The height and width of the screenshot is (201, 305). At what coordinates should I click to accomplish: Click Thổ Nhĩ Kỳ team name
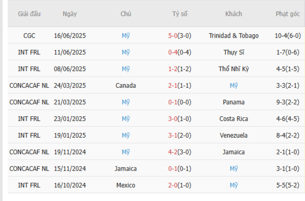tap(234, 69)
